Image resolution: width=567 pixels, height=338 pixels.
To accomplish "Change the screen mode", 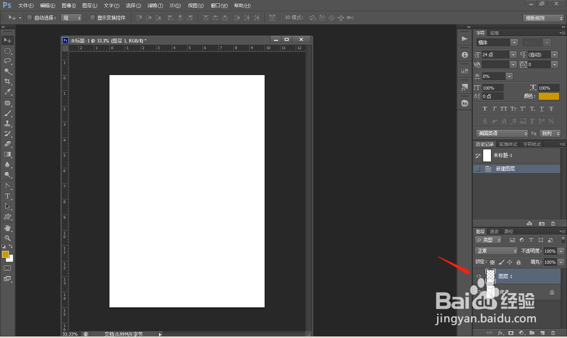I will click(7, 279).
